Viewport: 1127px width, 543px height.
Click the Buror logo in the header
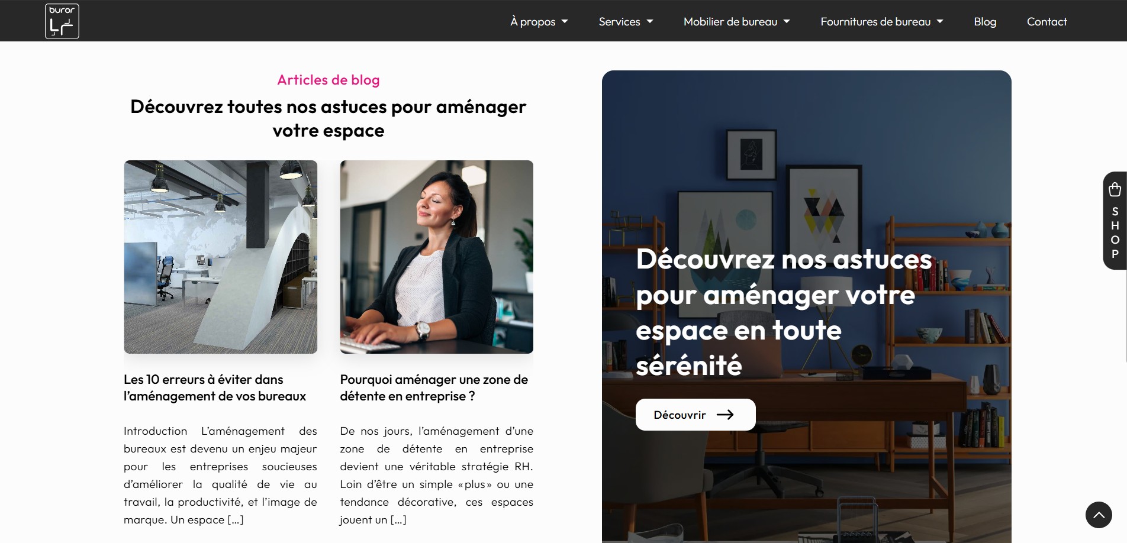point(62,21)
